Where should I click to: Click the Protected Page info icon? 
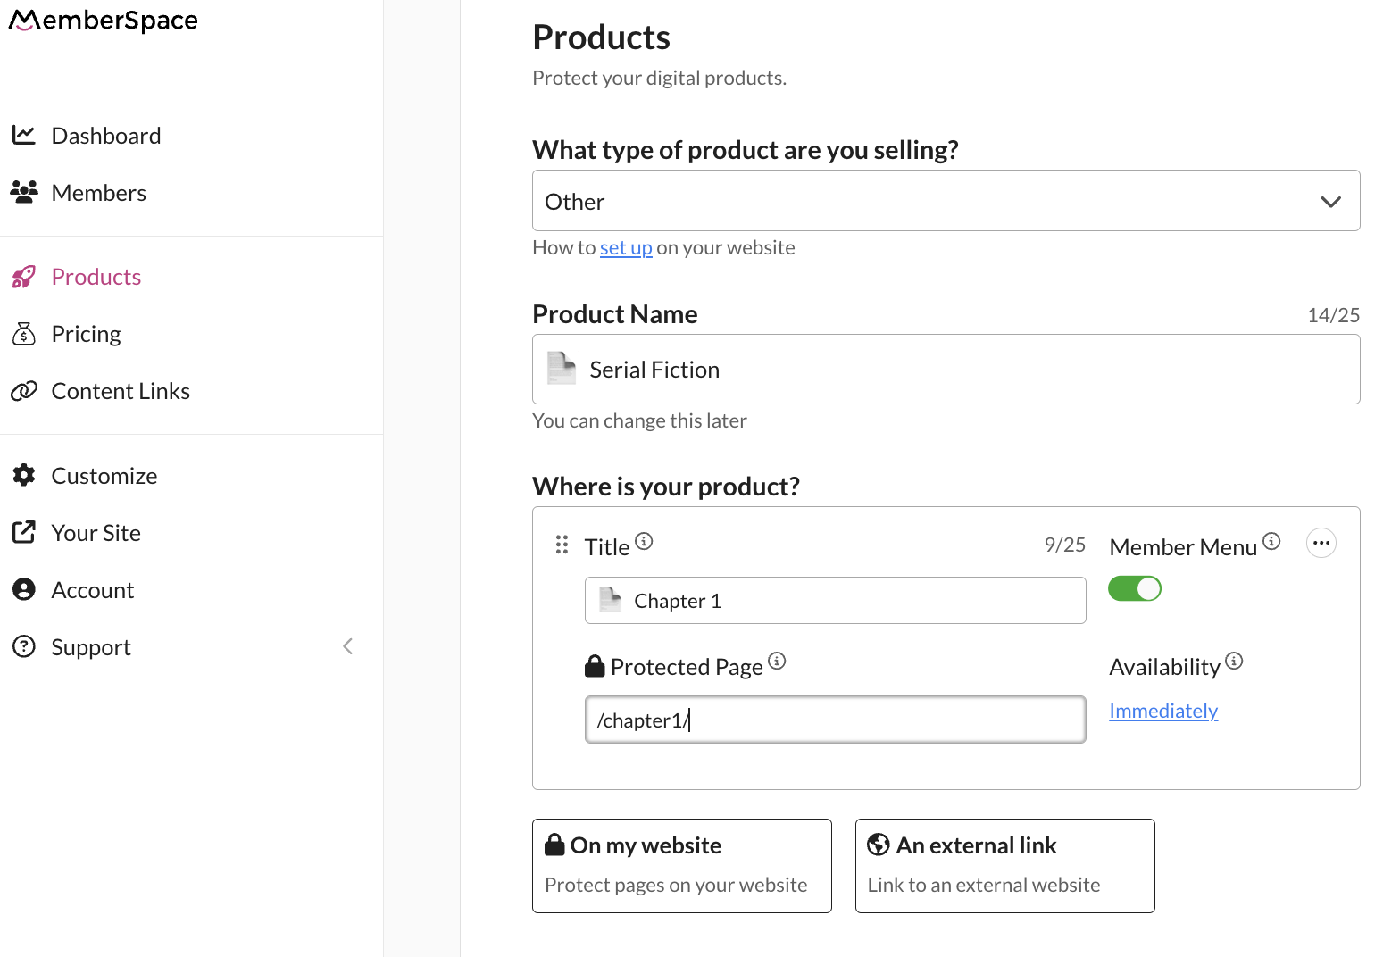click(x=777, y=661)
